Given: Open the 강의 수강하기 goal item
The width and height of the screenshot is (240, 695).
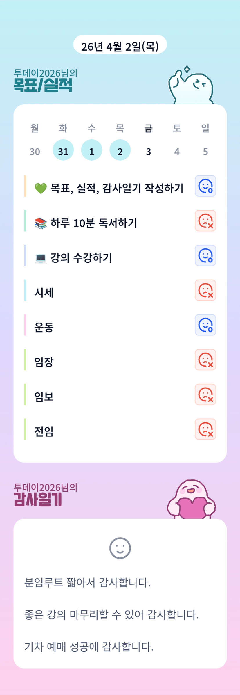Looking at the screenshot, I should (x=81, y=258).
